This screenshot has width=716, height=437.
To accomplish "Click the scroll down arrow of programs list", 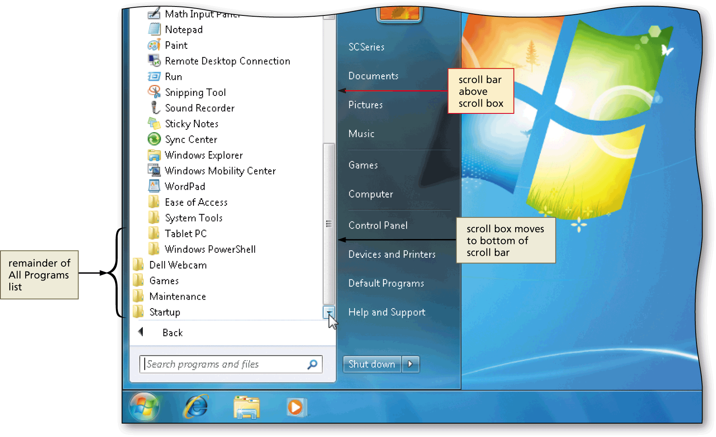I will tap(329, 312).
